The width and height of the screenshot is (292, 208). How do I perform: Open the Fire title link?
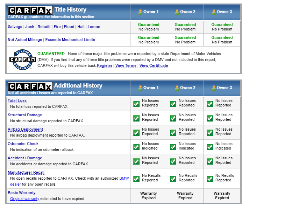57,27
